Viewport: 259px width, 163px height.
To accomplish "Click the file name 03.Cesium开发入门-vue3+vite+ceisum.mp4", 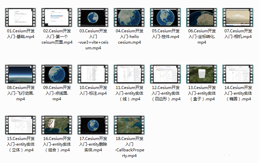I will [93, 39].
